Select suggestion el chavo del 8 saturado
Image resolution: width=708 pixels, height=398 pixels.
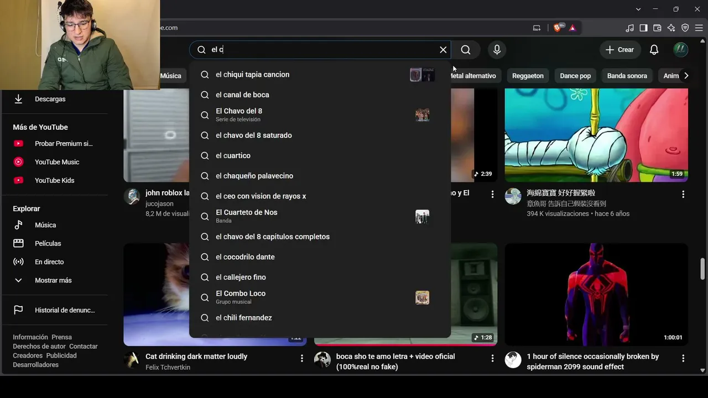[320, 135]
